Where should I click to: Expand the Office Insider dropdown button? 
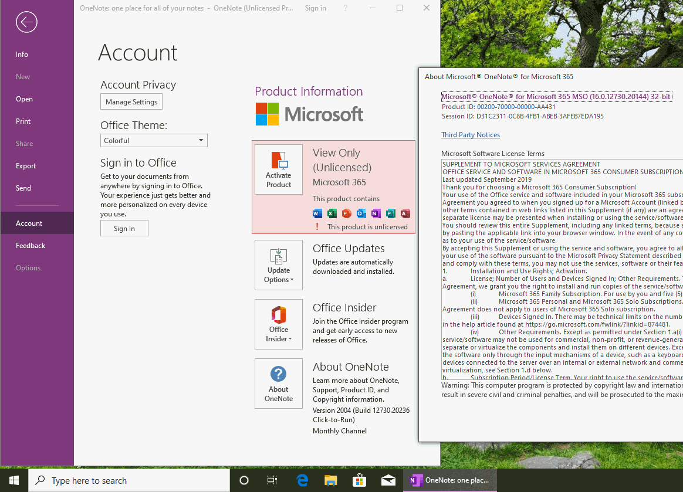pyautogui.click(x=279, y=324)
